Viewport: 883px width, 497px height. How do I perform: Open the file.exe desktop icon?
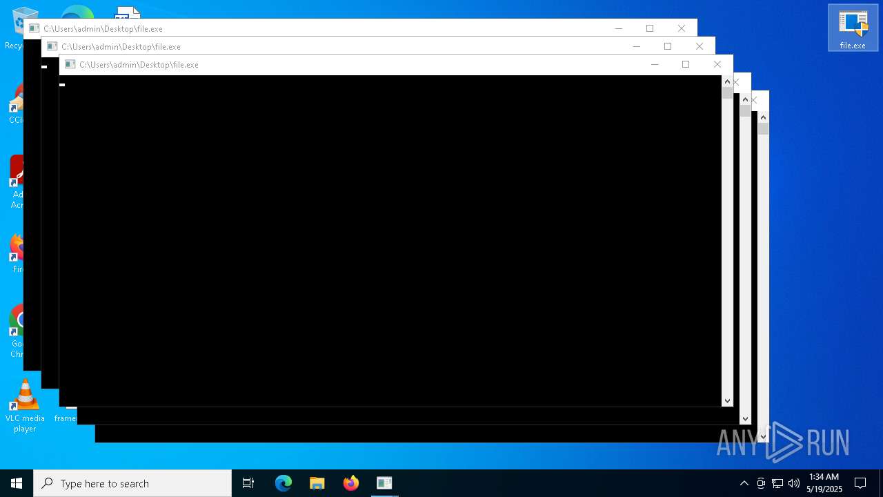pyautogui.click(x=853, y=28)
